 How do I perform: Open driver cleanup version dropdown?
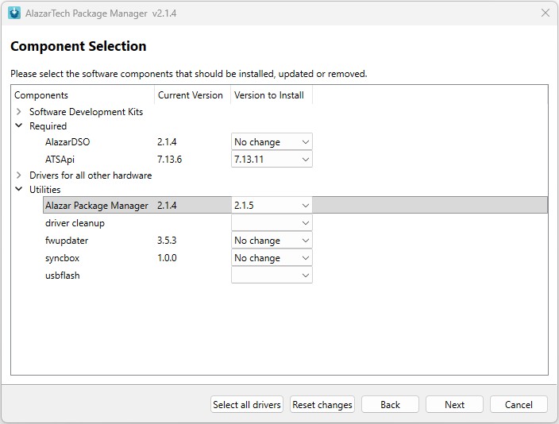(272, 223)
